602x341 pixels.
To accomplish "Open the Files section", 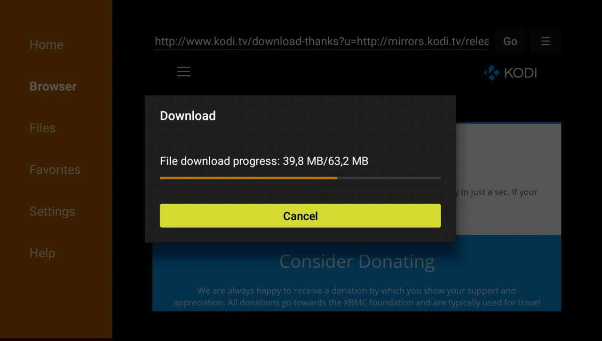I will click(42, 128).
